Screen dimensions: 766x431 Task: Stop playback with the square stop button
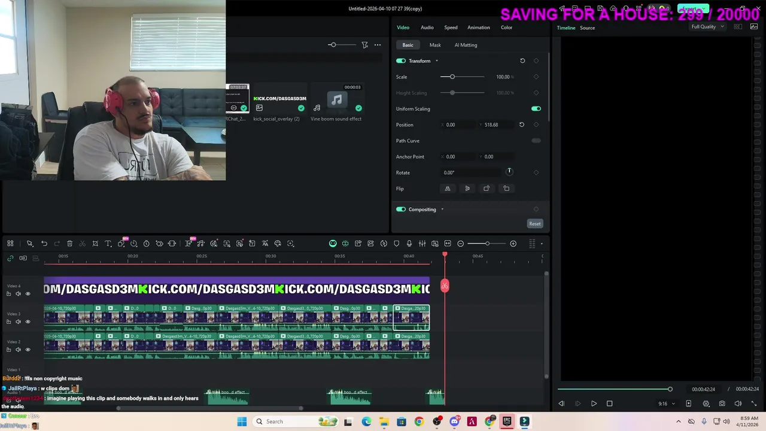(609, 403)
